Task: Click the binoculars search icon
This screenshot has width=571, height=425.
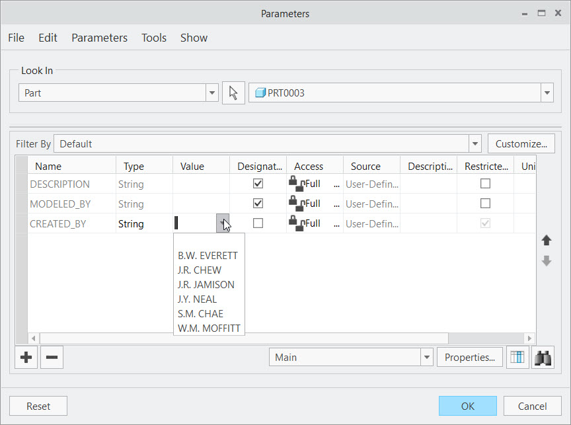Action: (543, 357)
